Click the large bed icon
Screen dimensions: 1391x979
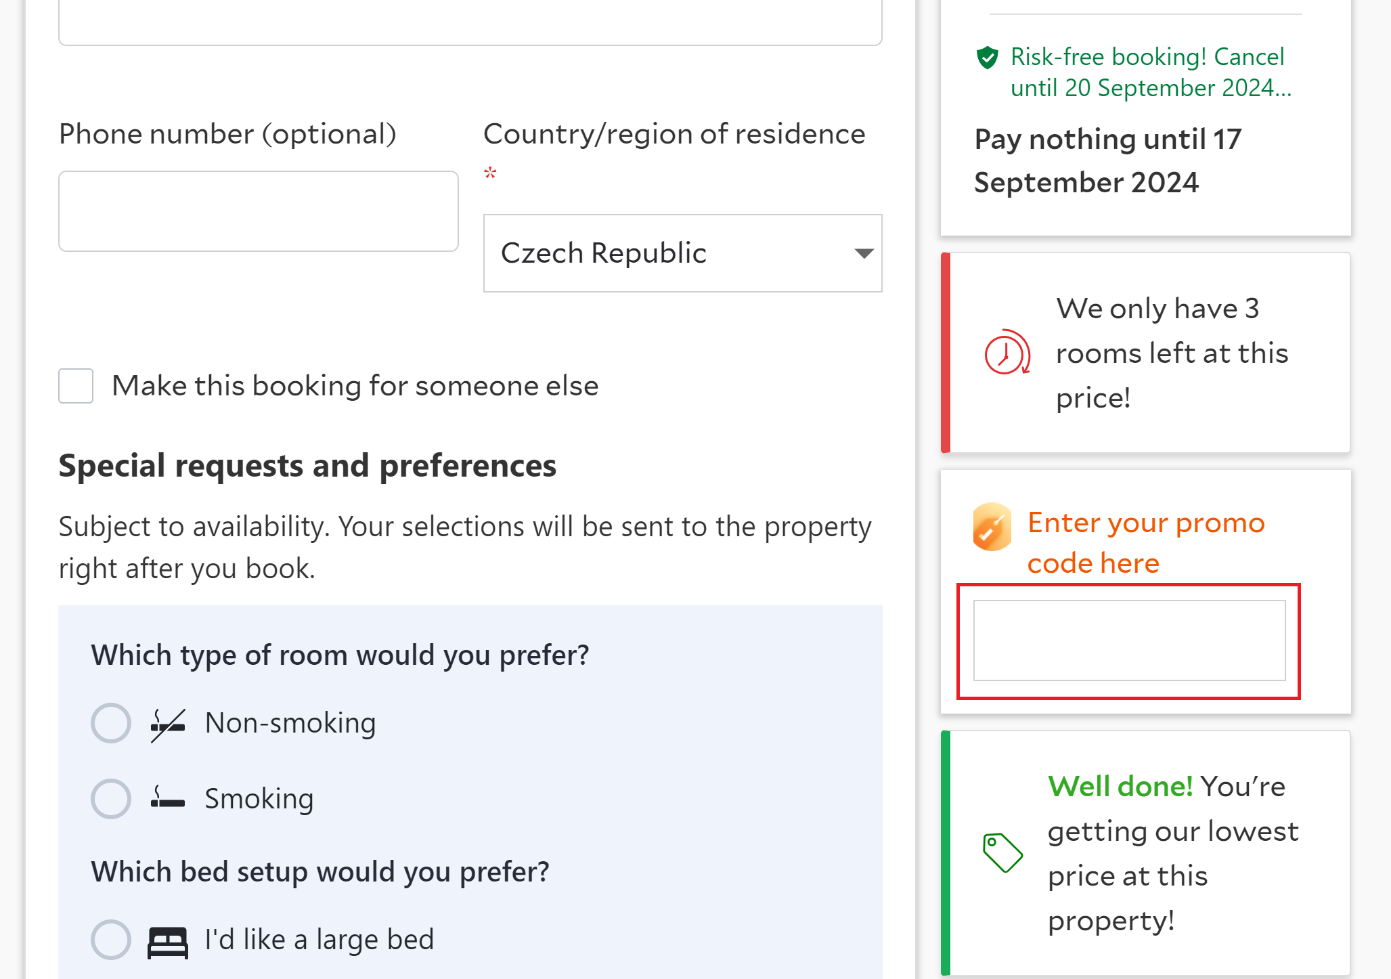click(168, 940)
